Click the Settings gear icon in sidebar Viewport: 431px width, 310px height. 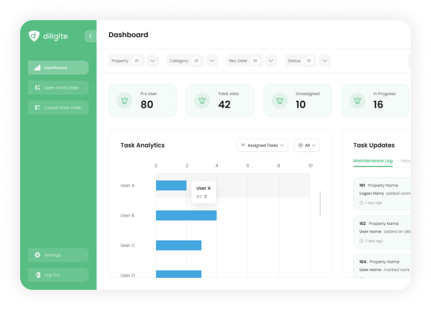click(38, 255)
